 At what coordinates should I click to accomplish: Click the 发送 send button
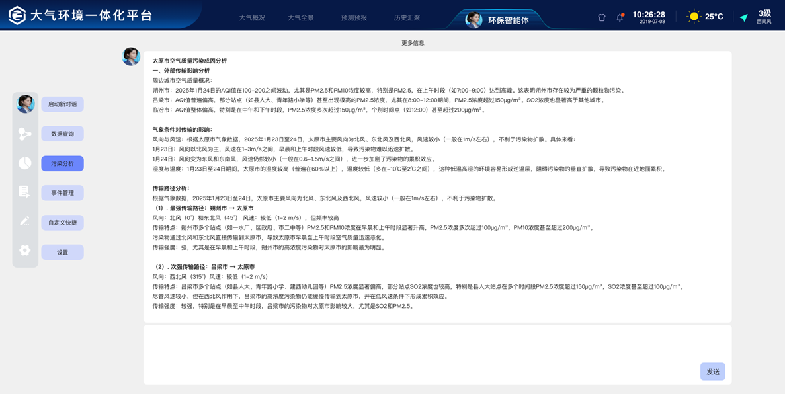pos(712,372)
